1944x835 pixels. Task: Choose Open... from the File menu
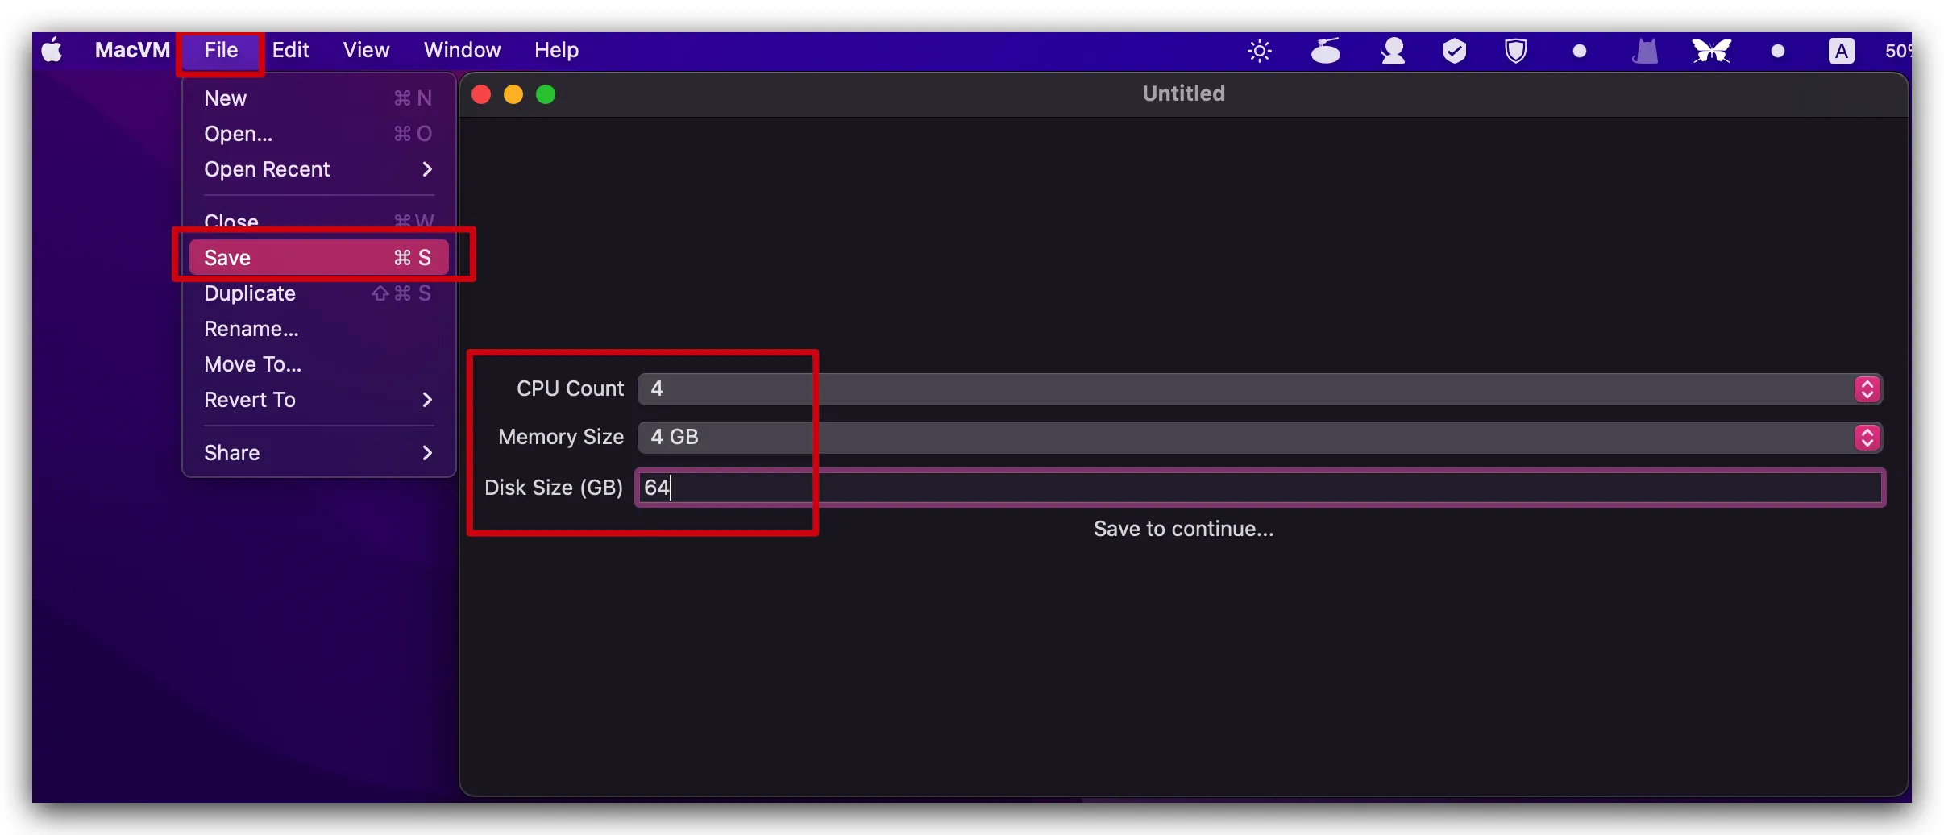pyautogui.click(x=318, y=134)
